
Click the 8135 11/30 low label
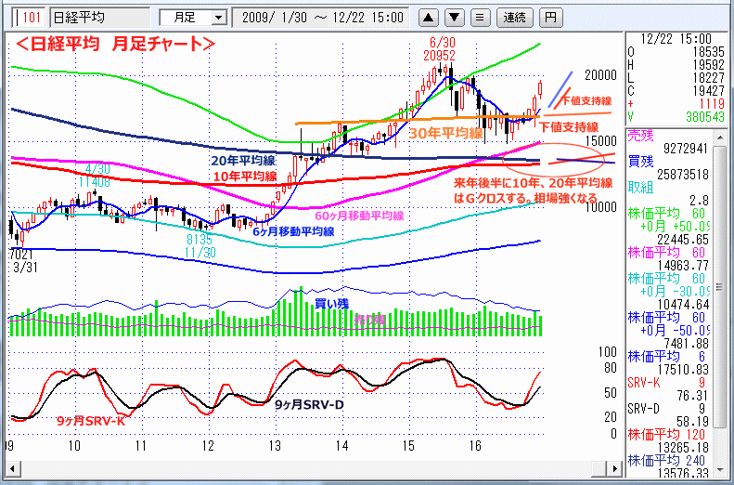[200, 245]
